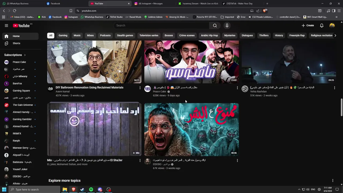This screenshot has width=343, height=193.
Task: Open Asem kamal channel name link
Action: click(x=63, y=92)
